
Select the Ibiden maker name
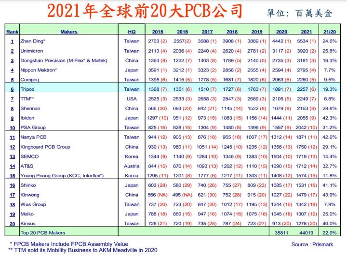tap(27, 118)
